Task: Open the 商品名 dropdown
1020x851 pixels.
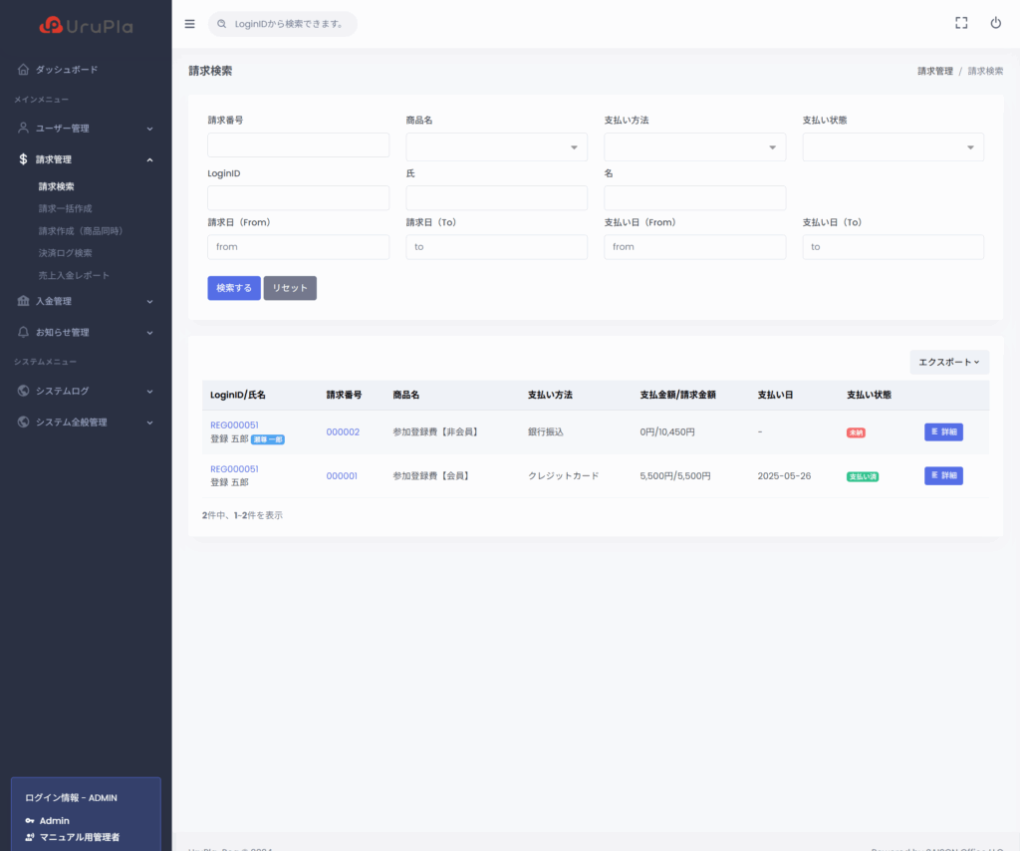Action: point(496,147)
